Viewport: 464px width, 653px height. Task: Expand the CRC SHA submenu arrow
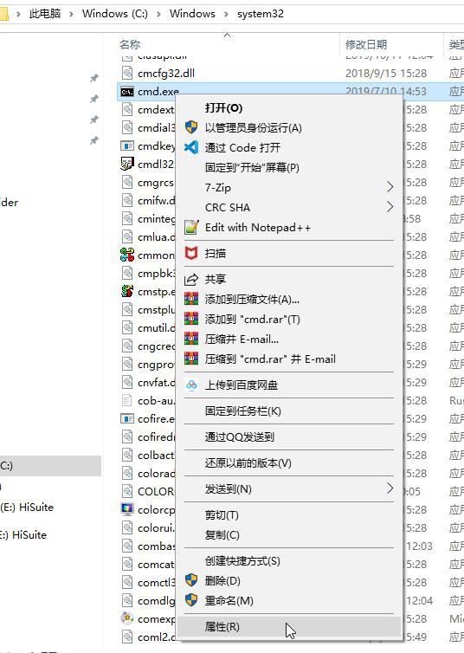pyautogui.click(x=390, y=207)
